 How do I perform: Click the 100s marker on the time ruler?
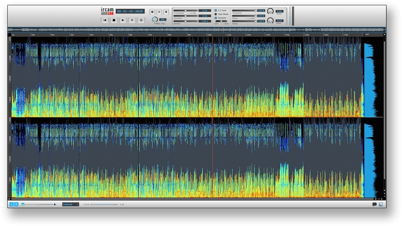click(x=209, y=35)
